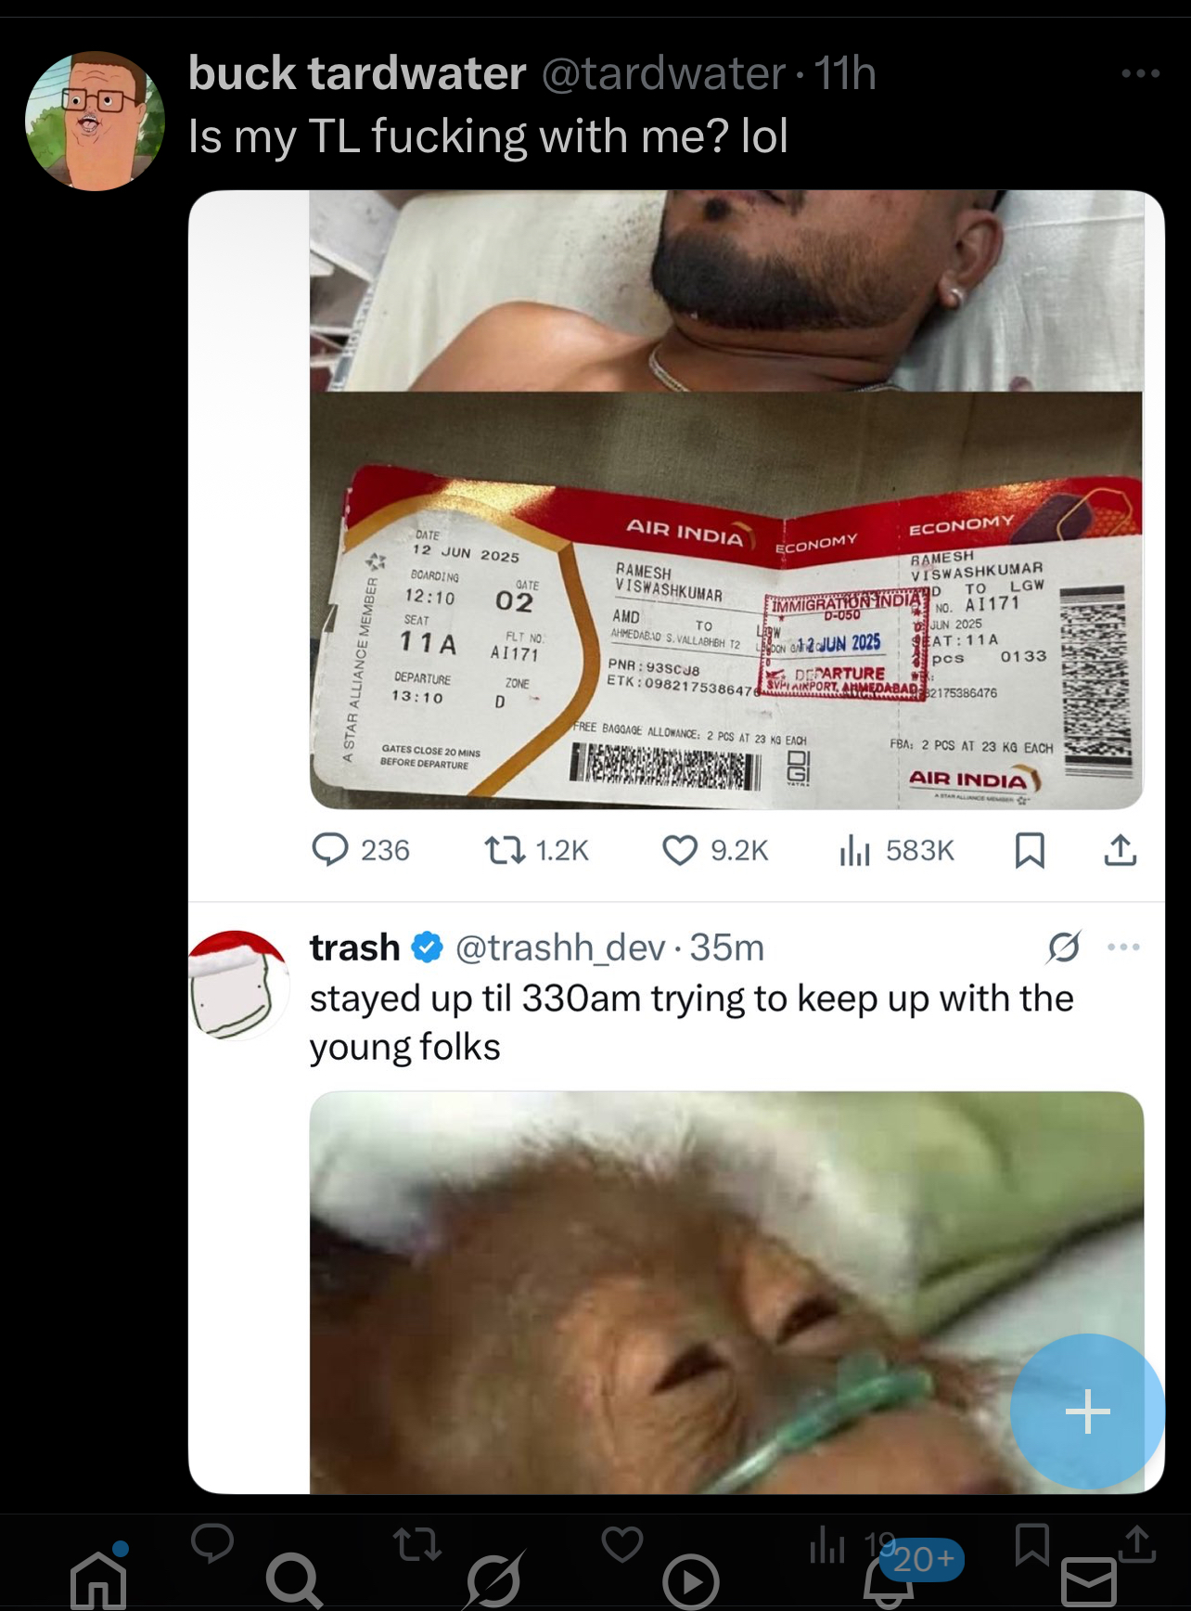Image resolution: width=1191 pixels, height=1611 pixels.
Task: Visit the @trashh_dev handle link
Action: [560, 947]
